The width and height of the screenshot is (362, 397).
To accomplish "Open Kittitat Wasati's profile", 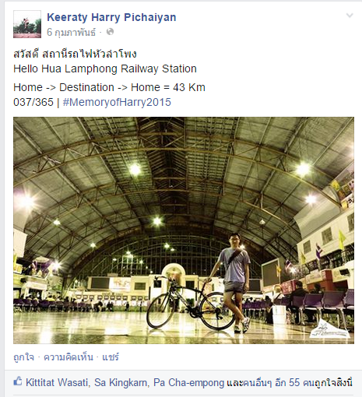I will click(58, 382).
